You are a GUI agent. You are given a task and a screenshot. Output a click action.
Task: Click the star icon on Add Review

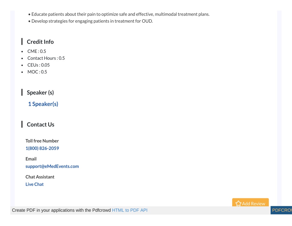[238, 203]
